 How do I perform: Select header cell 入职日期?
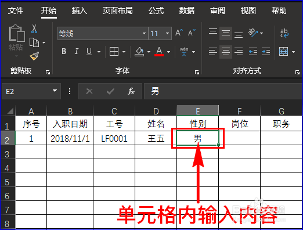coord(70,124)
